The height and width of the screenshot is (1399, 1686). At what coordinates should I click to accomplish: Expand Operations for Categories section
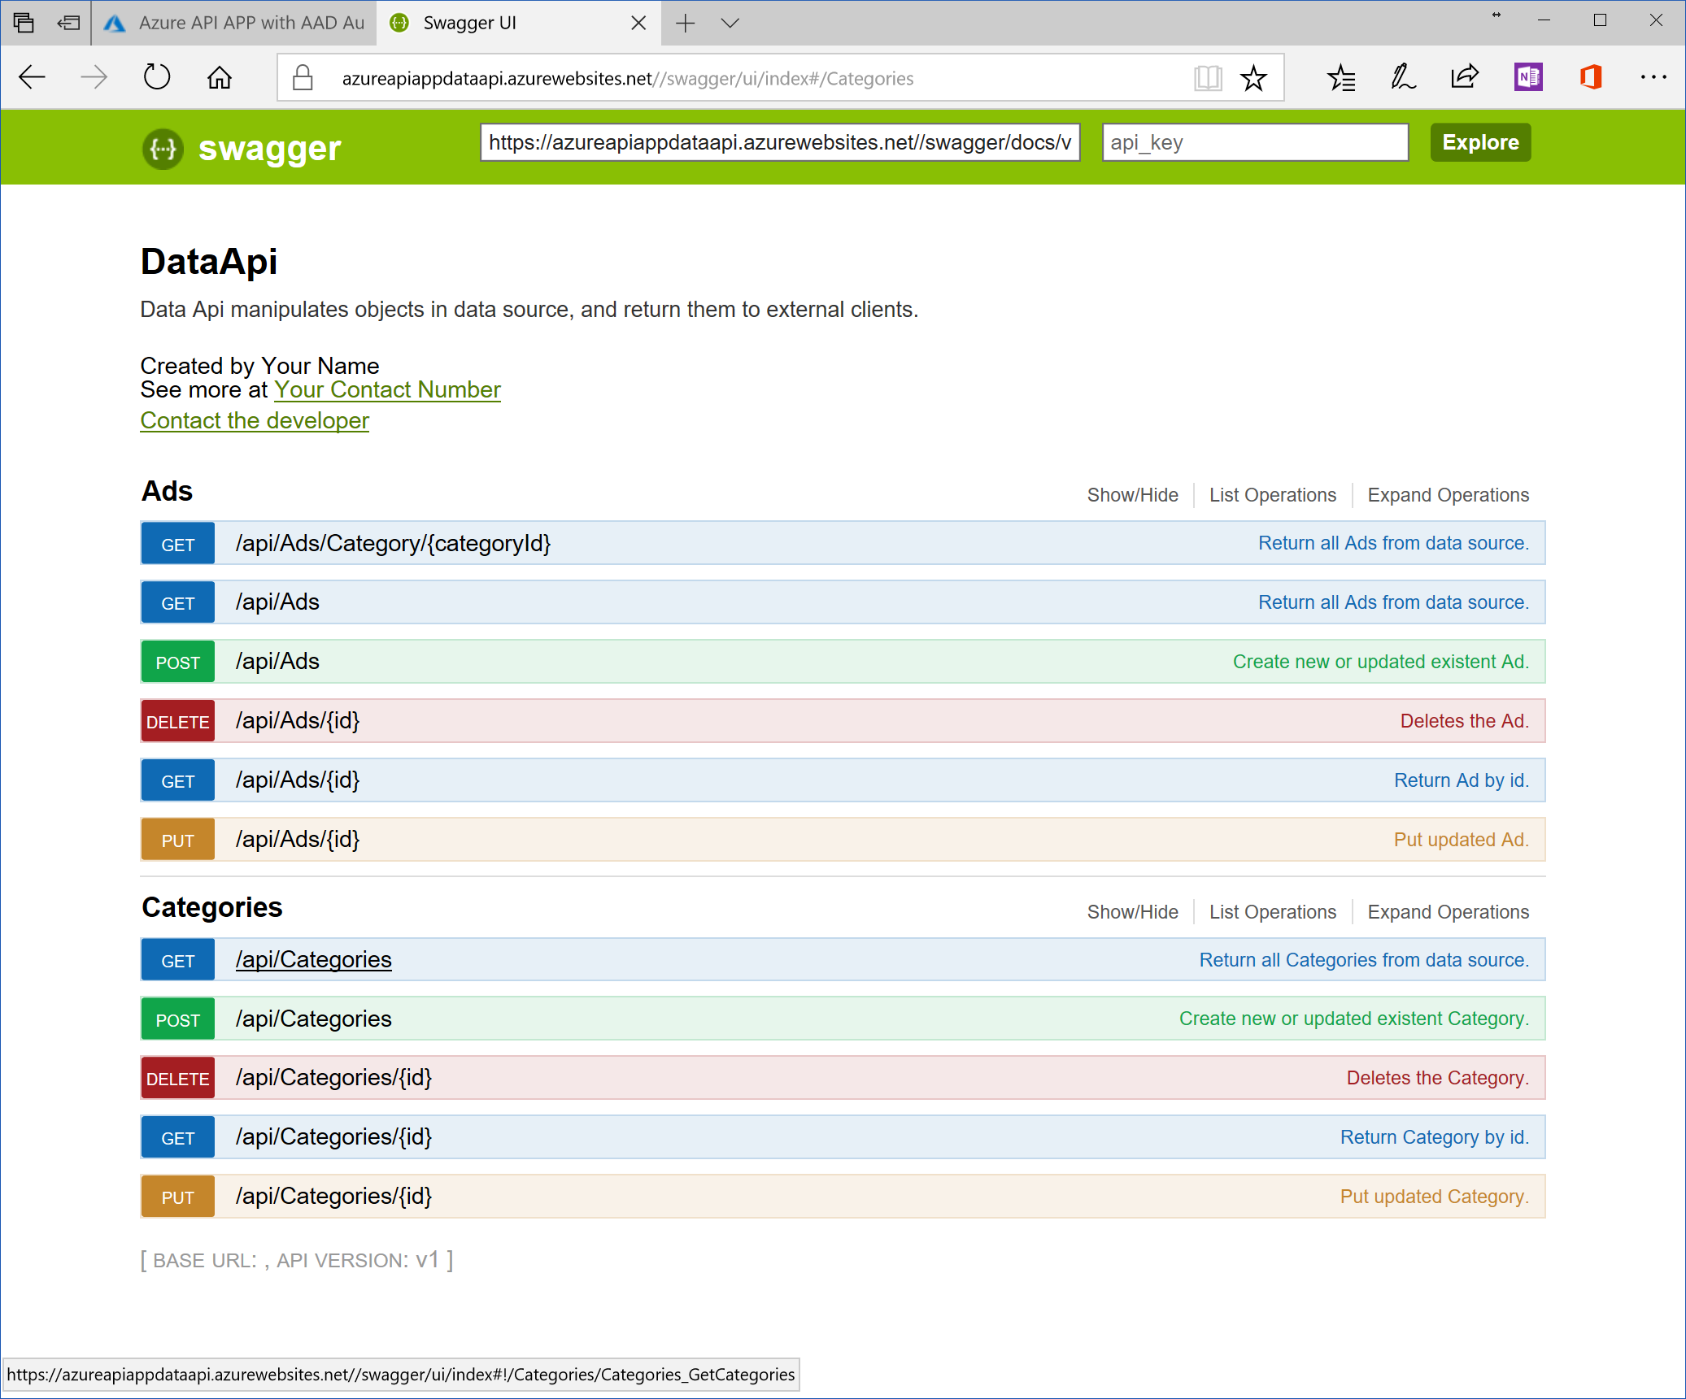pos(1448,912)
